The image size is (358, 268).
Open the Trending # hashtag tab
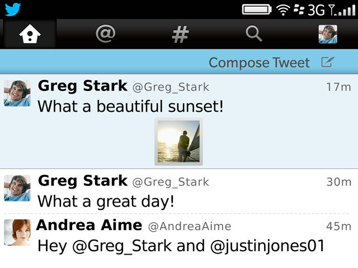point(180,35)
